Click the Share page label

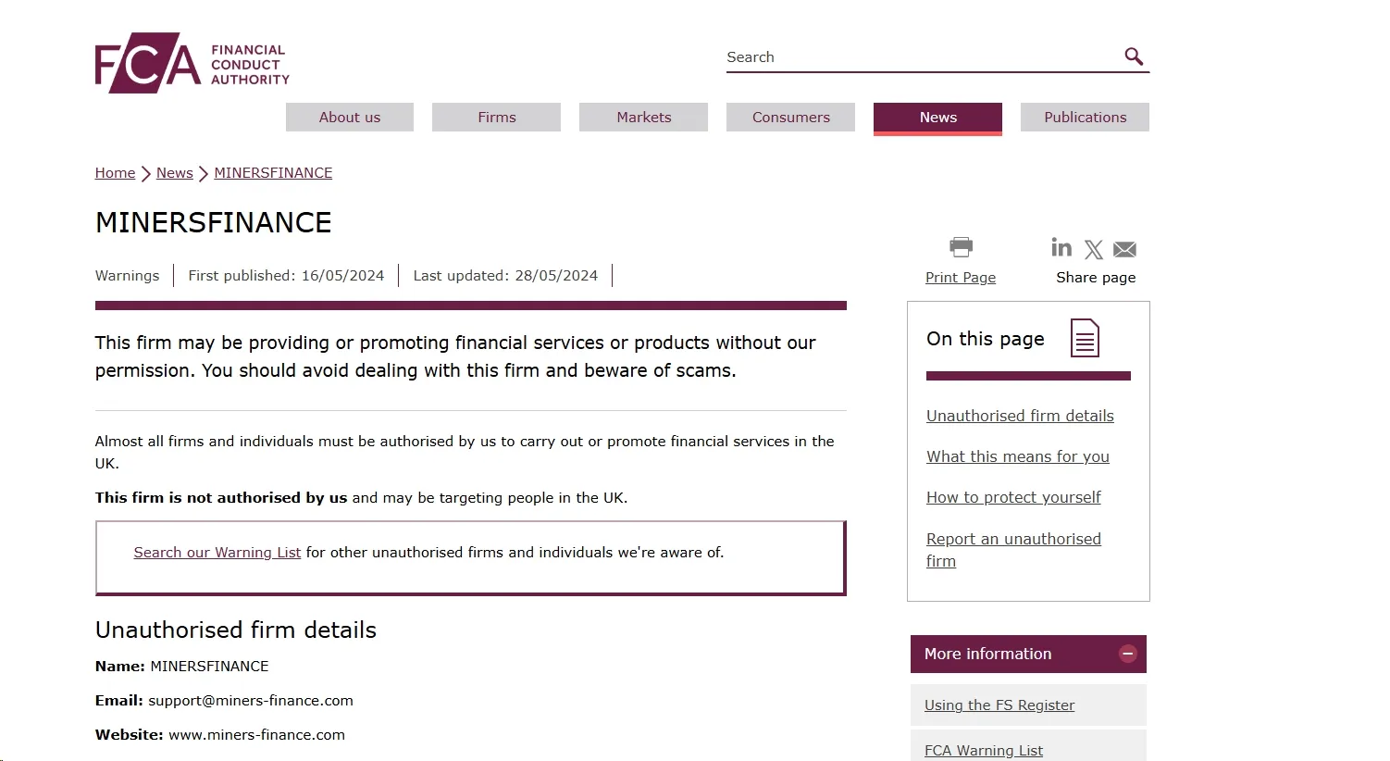point(1096,278)
